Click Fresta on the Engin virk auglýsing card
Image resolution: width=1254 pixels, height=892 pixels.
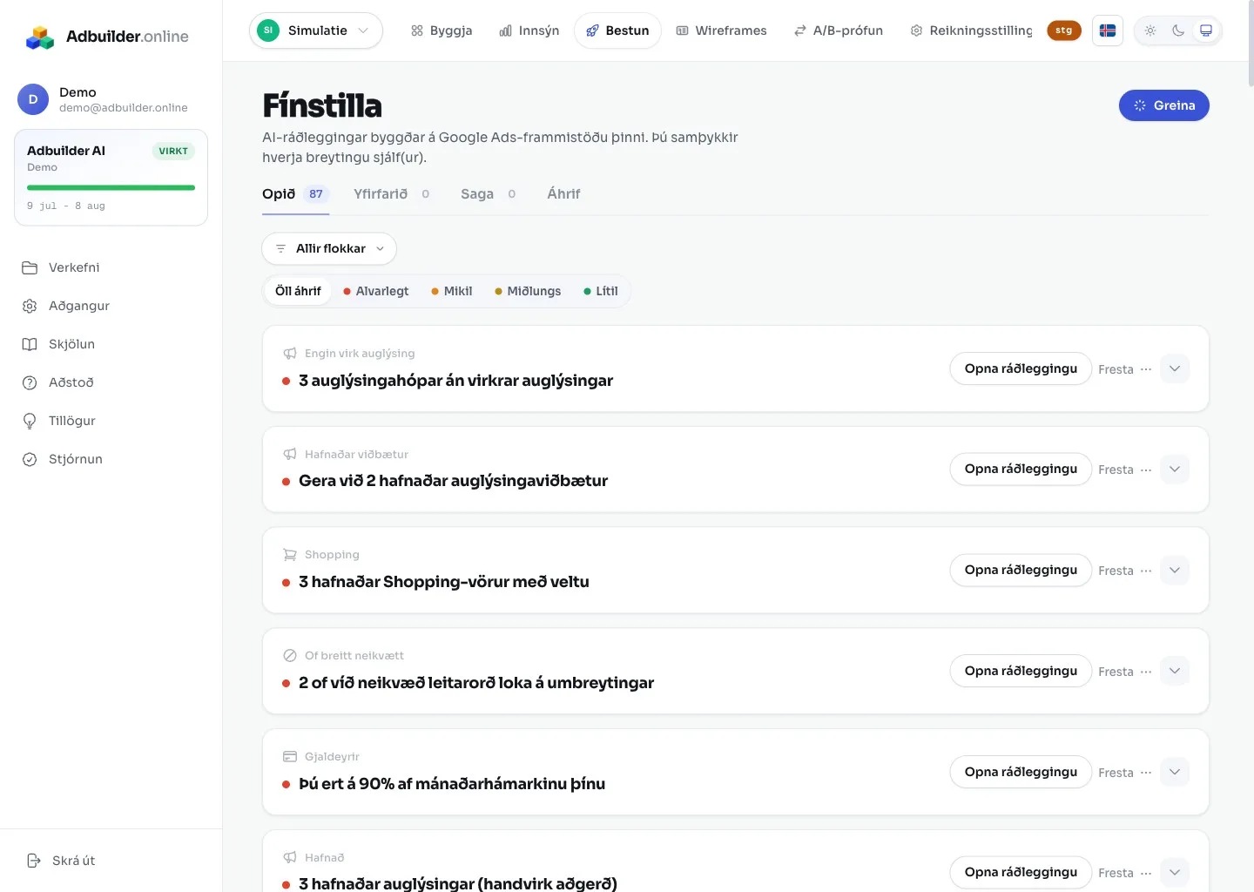[x=1116, y=369]
